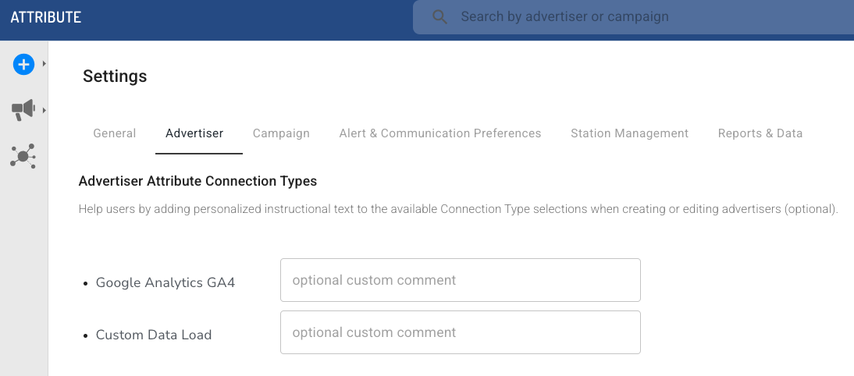Go to Alert & Communication Preferences tab
Screen dimensions: 854x376
440,133
